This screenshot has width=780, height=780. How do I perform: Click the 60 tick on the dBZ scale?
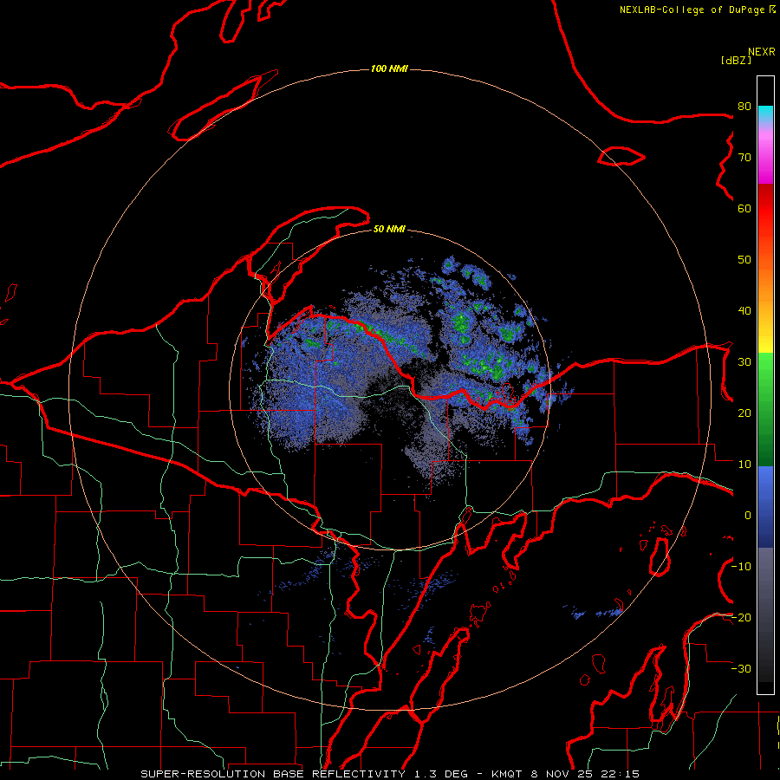(x=744, y=208)
